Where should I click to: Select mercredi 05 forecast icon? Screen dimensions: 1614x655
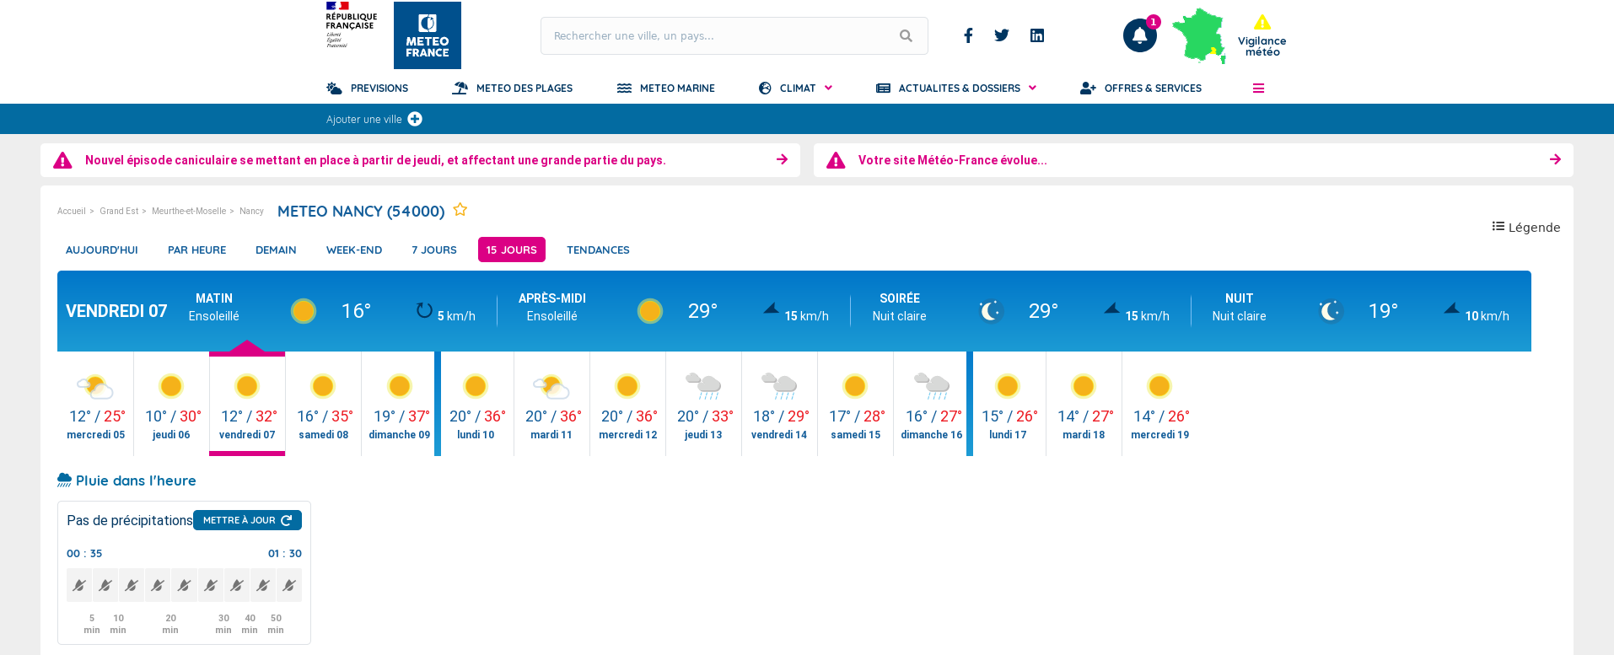click(95, 387)
